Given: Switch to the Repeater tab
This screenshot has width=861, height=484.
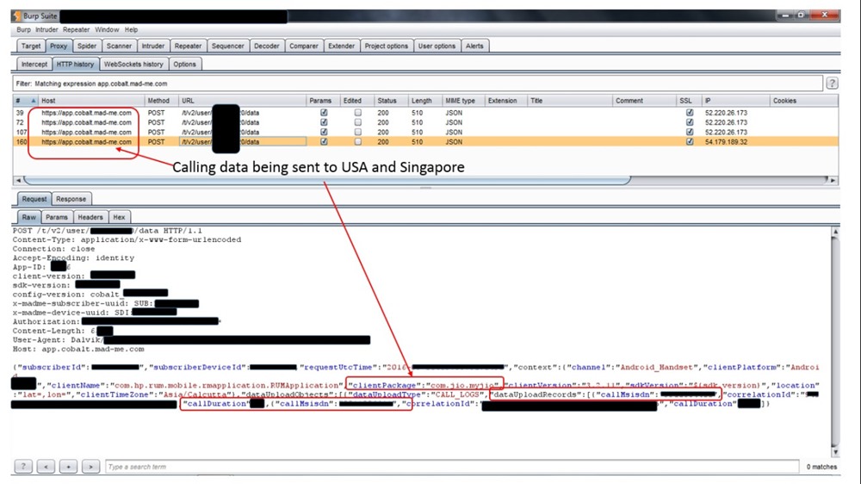Looking at the screenshot, I should point(188,46).
